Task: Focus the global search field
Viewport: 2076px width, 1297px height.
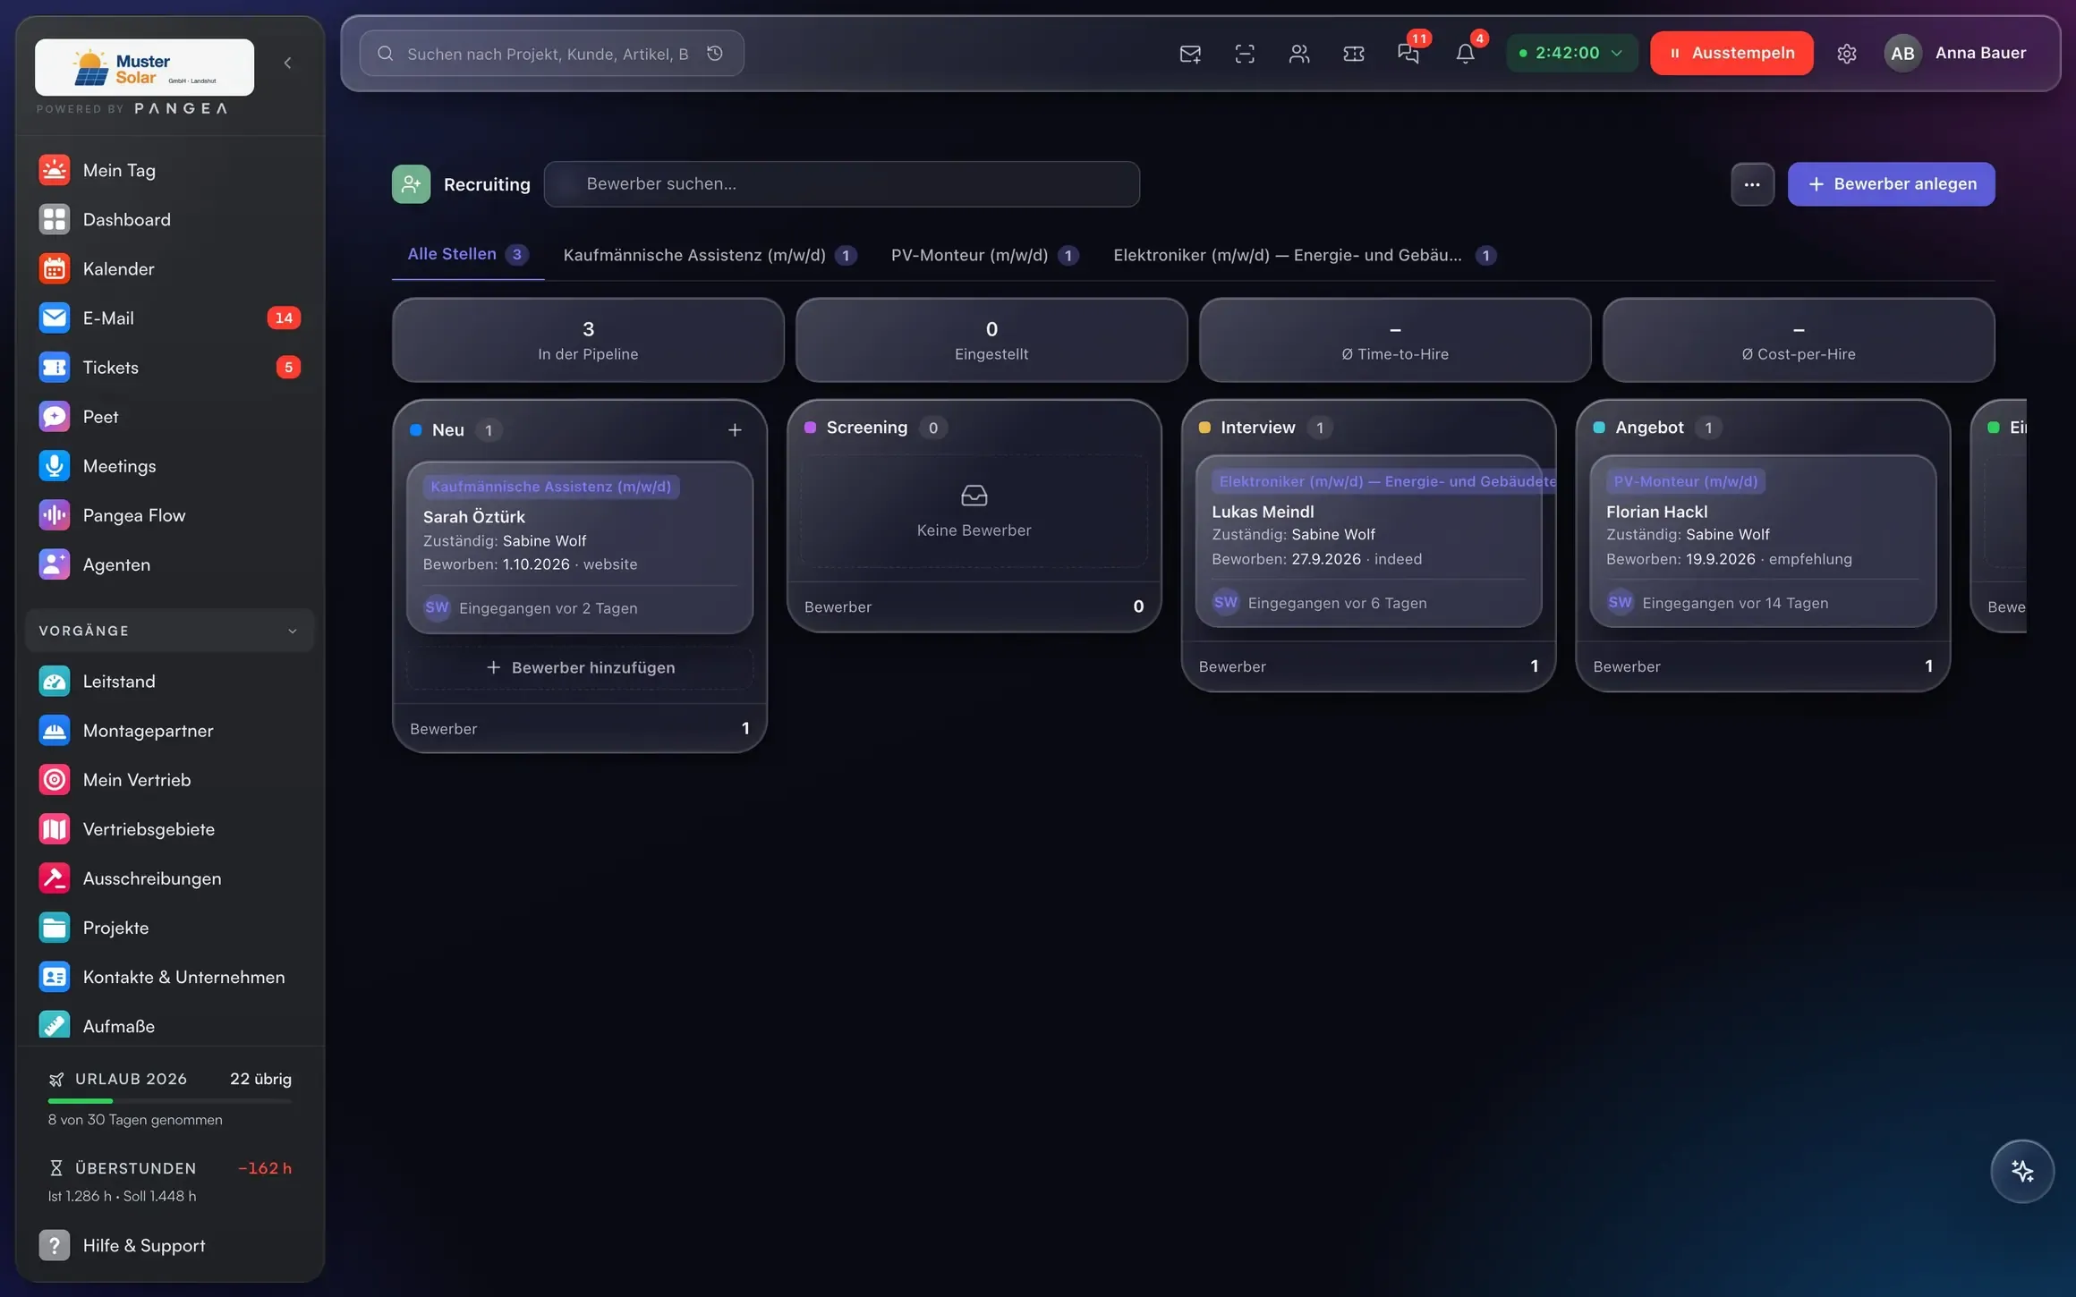Action: pos(551,54)
